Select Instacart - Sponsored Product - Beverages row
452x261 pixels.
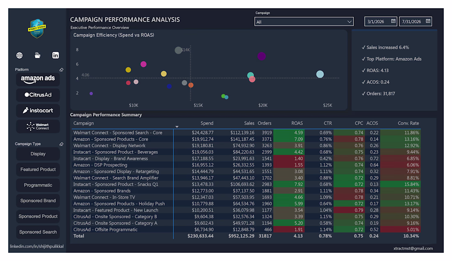pos(246,152)
